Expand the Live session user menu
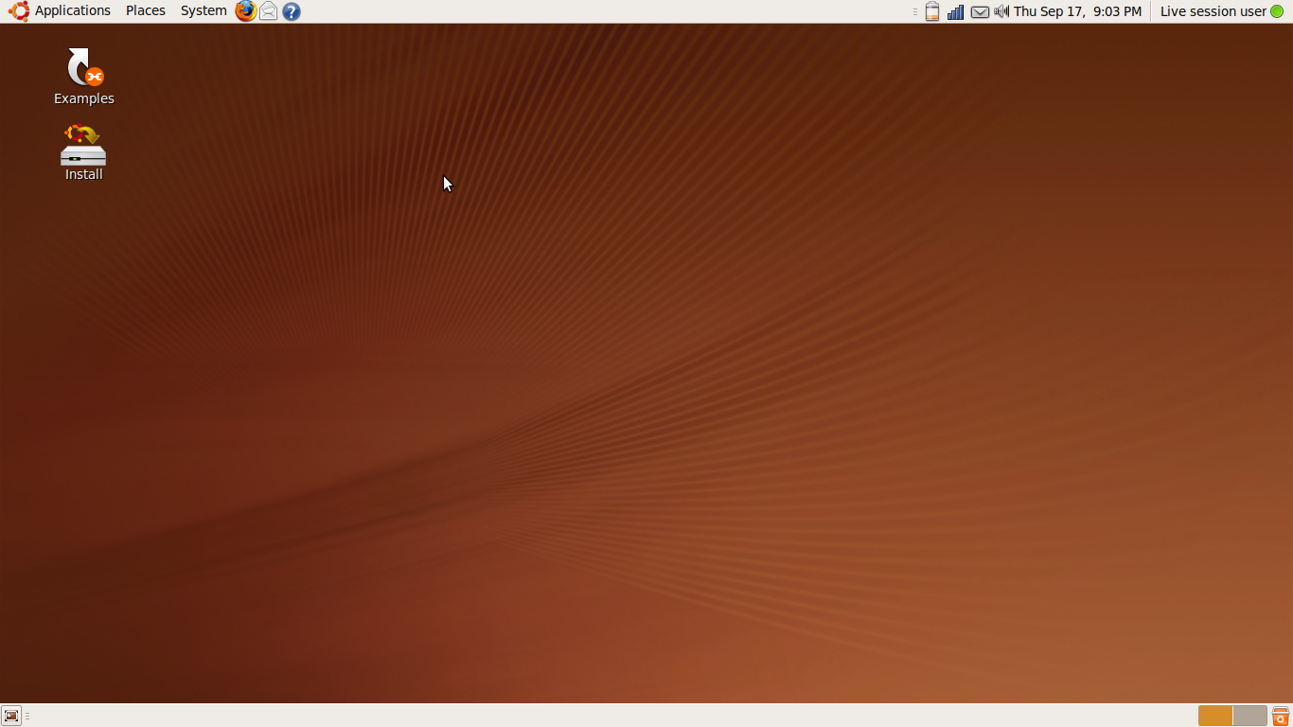1293x727 pixels. point(1213,11)
